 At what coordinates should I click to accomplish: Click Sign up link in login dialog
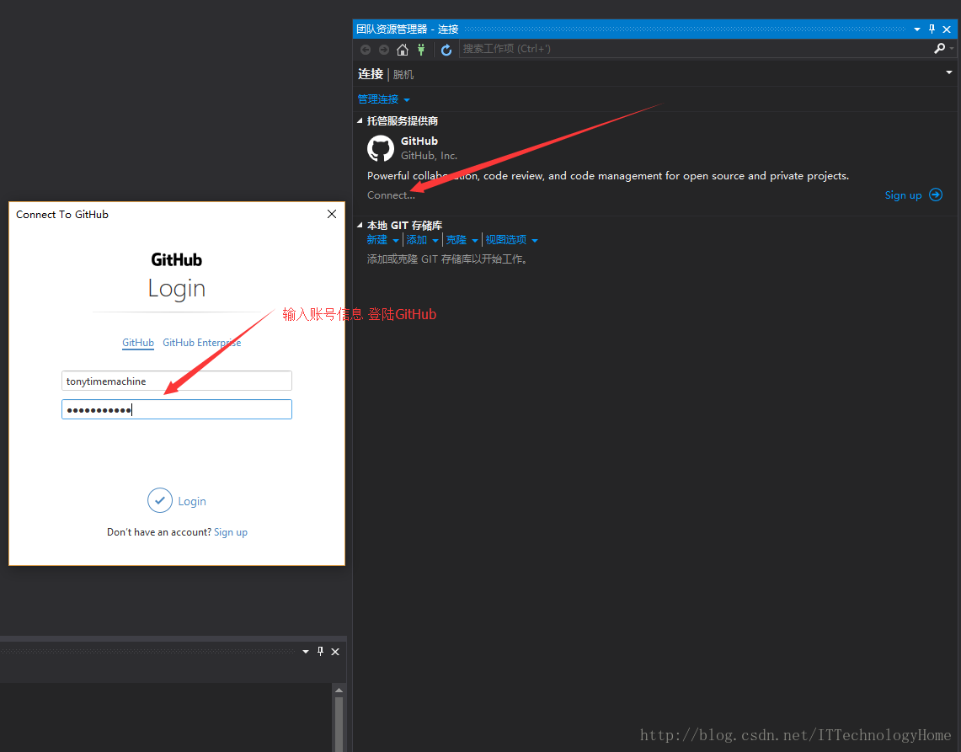(231, 532)
